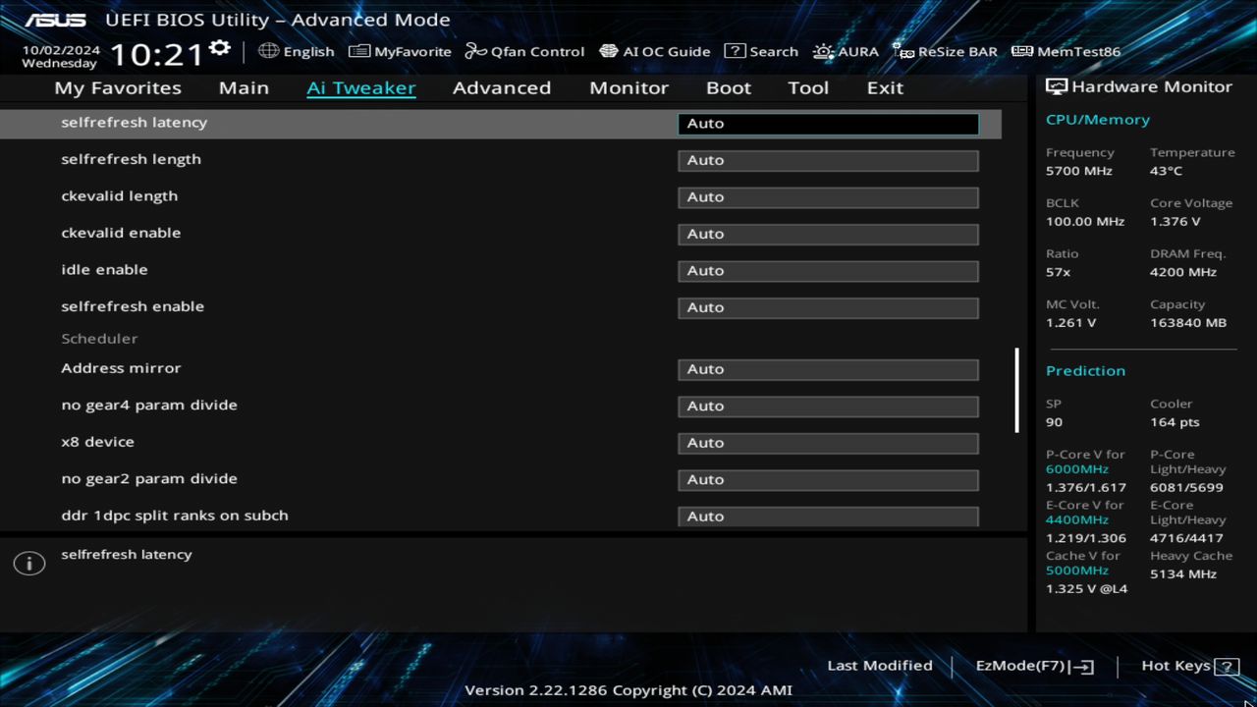
Task: Click the clock settings gear icon
Action: pyautogui.click(x=218, y=46)
